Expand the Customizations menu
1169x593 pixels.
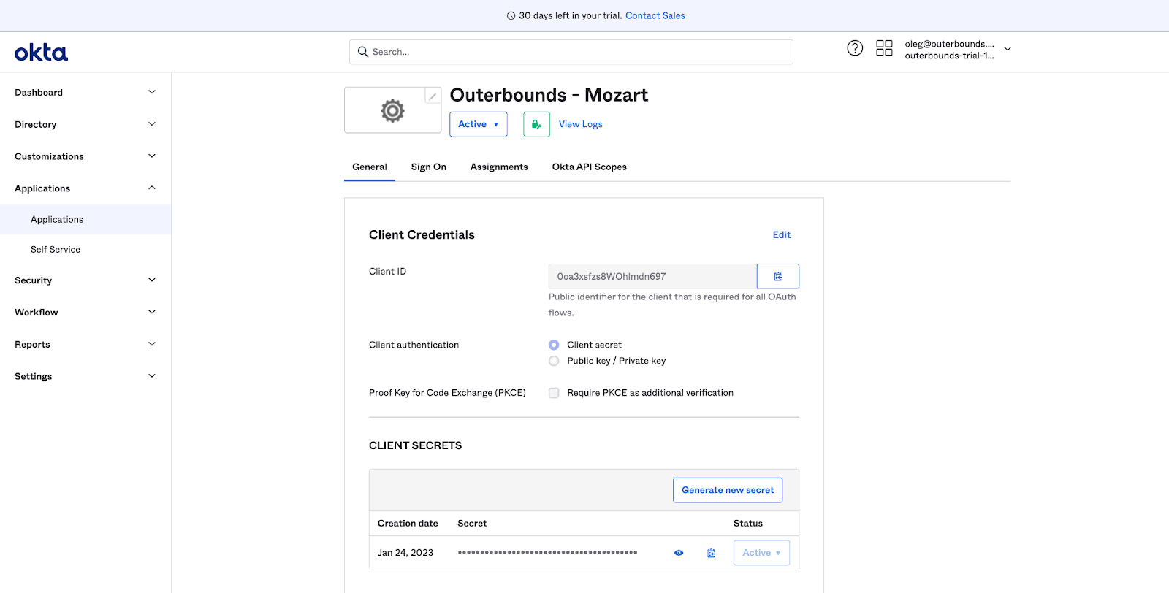(85, 156)
